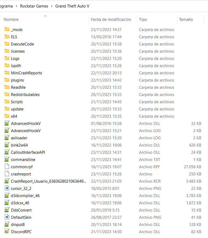This screenshot has height=238, width=208.
Task: Select the cursor_32_2 file name
Action: pos(21,188)
